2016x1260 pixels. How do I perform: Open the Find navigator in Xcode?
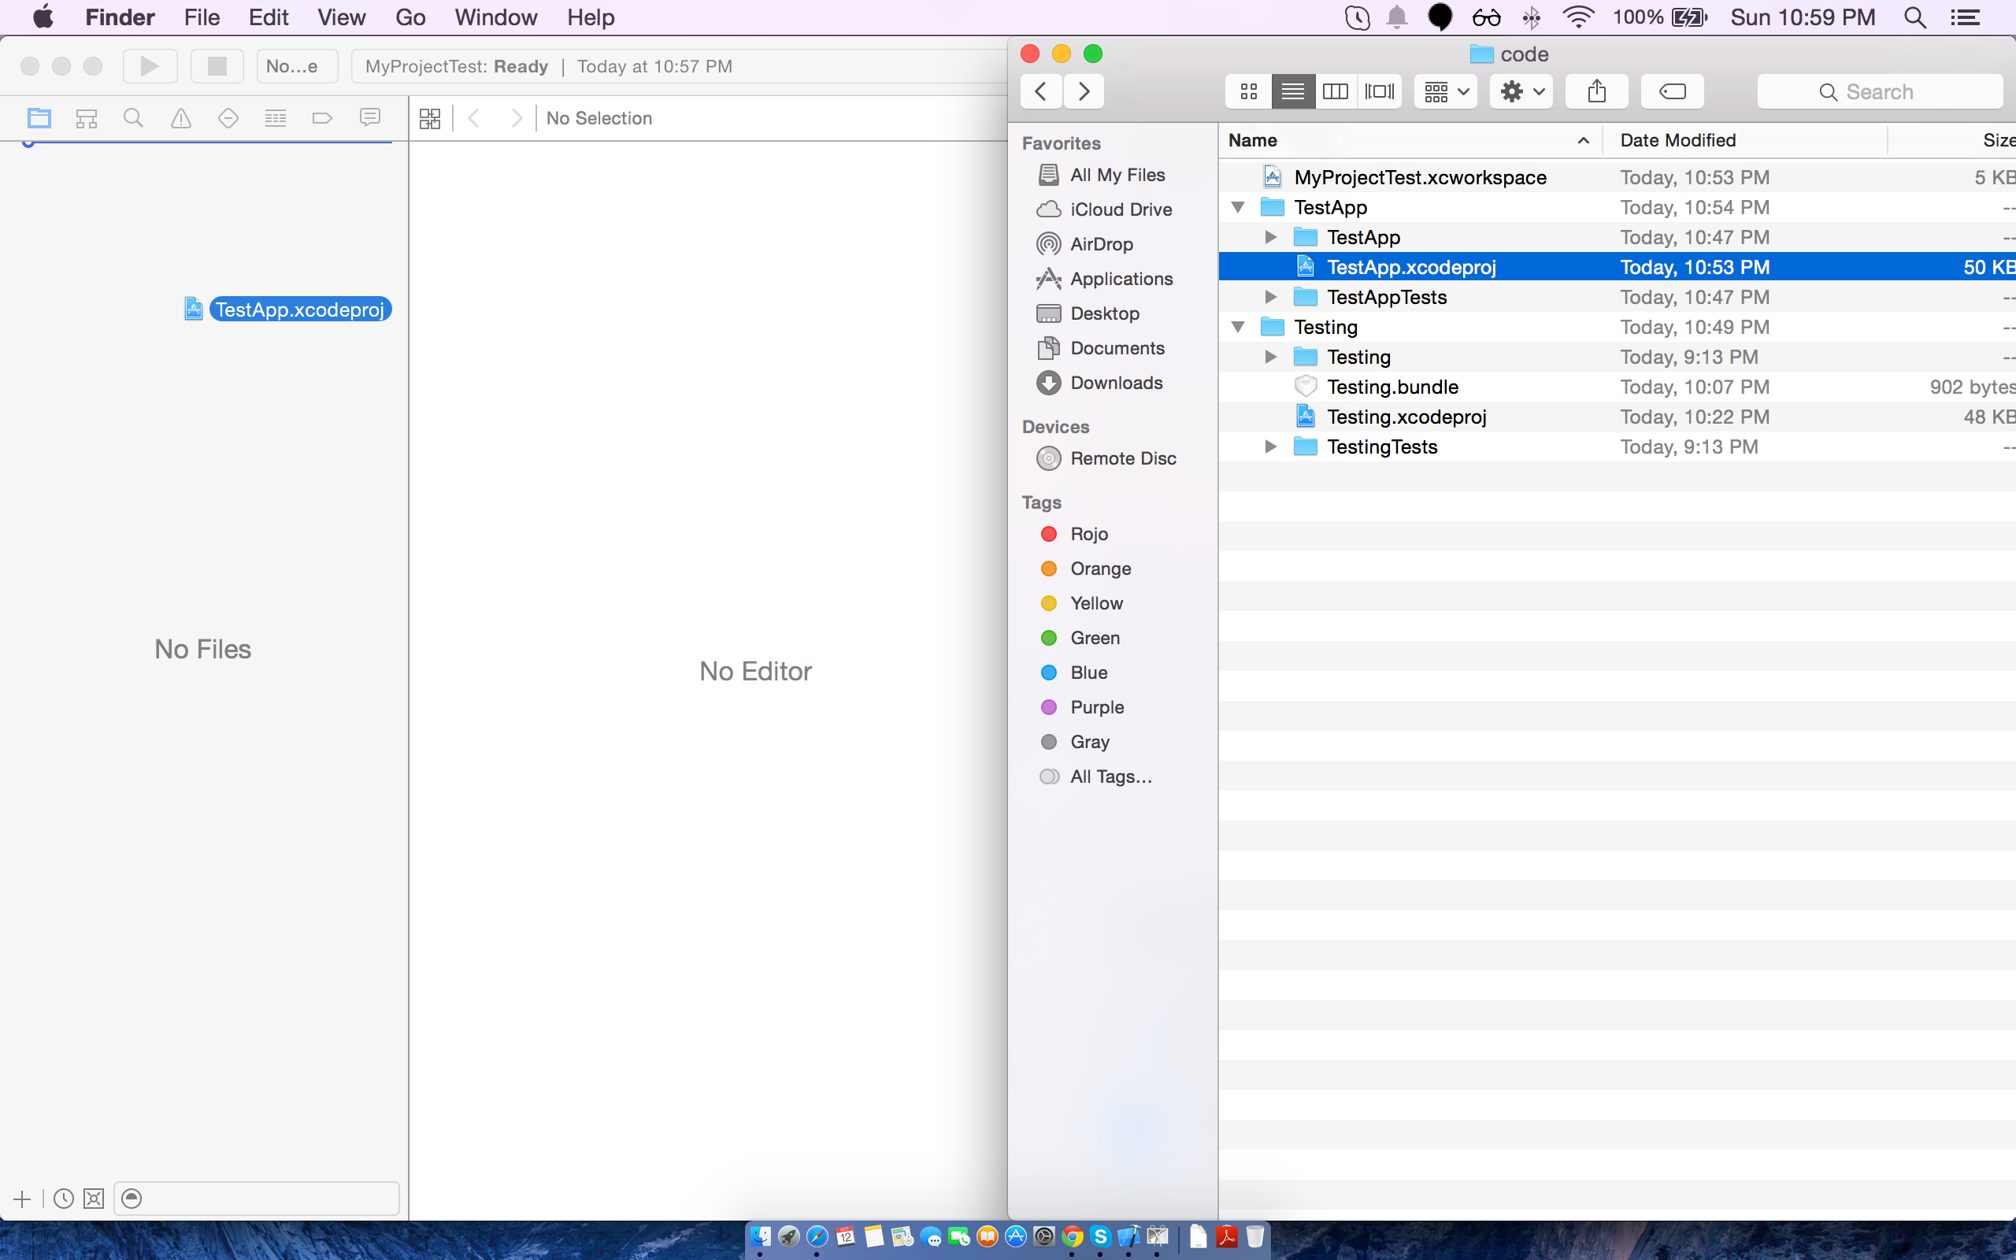coord(133,118)
